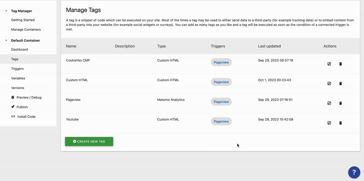Click the bug icon beside Preview / Debug

point(13,98)
